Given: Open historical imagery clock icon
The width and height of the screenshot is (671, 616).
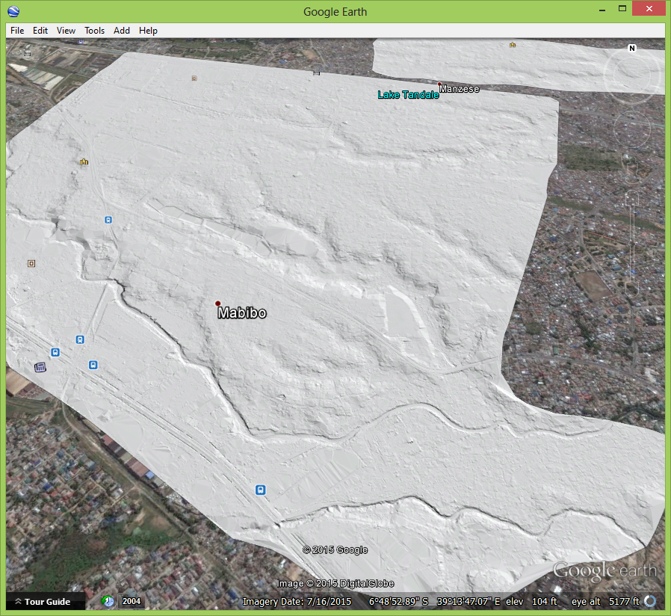Looking at the screenshot, I should [108, 601].
